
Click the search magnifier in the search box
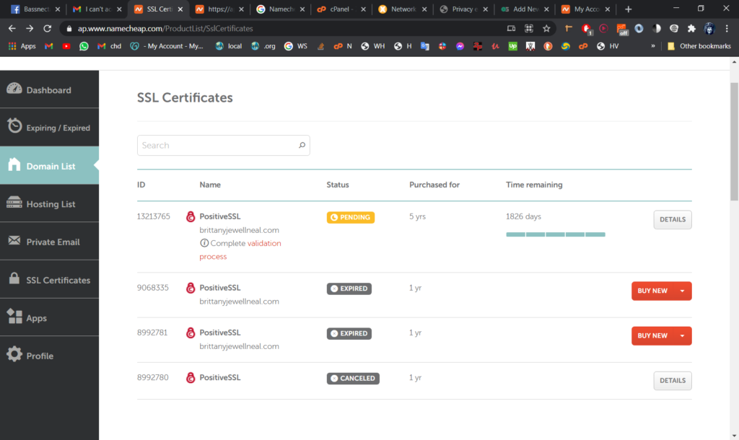(302, 145)
